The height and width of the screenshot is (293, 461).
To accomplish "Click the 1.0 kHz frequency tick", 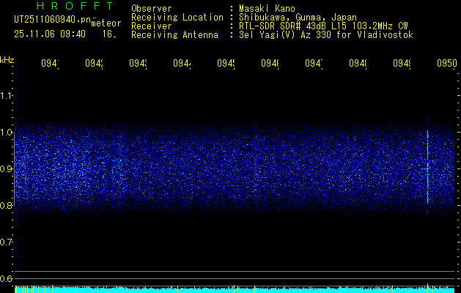I will click(7, 133).
